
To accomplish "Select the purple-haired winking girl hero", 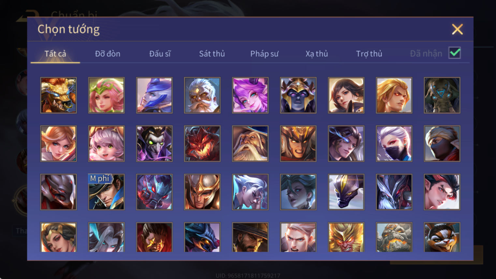I will click(250, 95).
